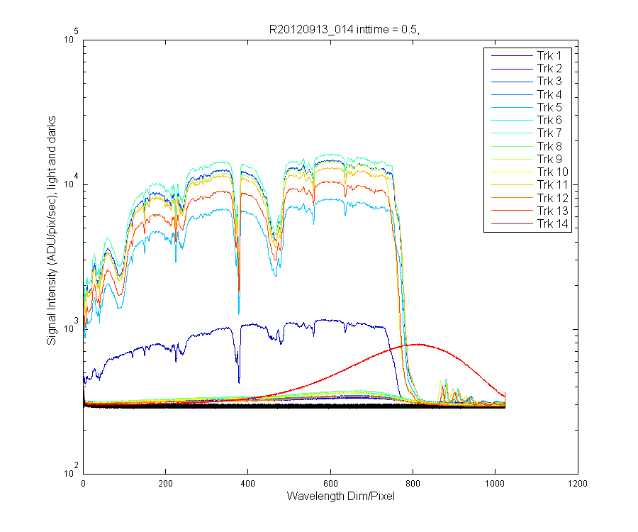Viewport: 638px width, 532px height.
Task: Select the Trk 14 legend label
Action: (552, 224)
